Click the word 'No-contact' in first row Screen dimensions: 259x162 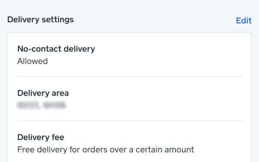point(37,49)
